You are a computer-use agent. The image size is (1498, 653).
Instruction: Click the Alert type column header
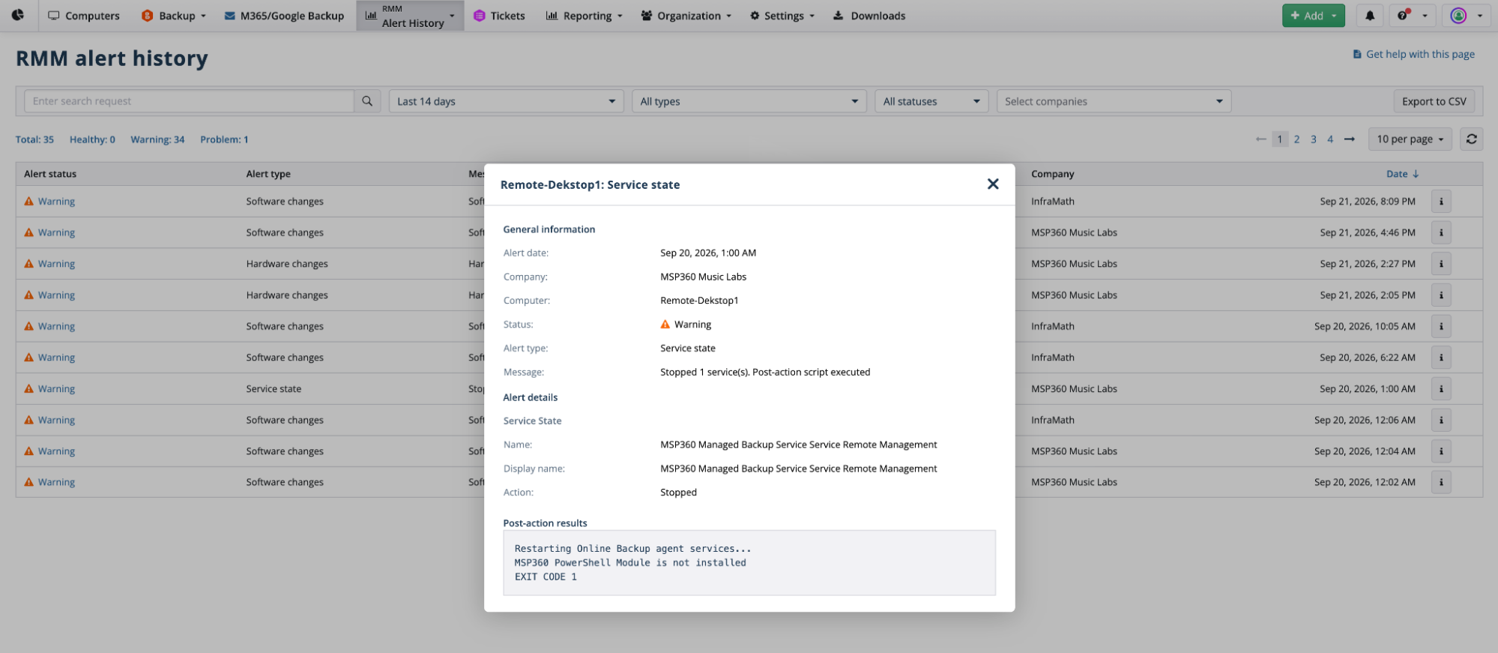(x=268, y=174)
